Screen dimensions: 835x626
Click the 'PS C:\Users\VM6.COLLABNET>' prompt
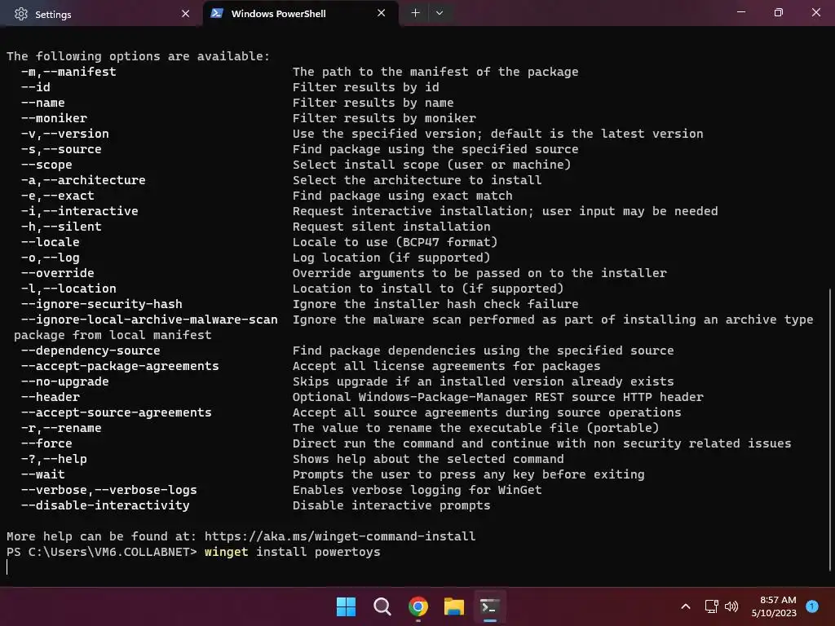(102, 552)
